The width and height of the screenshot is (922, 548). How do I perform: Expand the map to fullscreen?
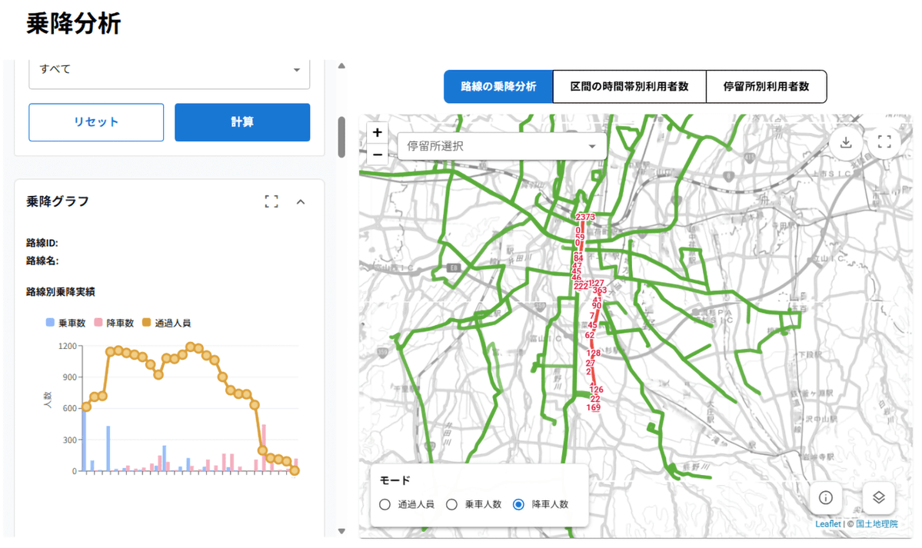point(884,142)
